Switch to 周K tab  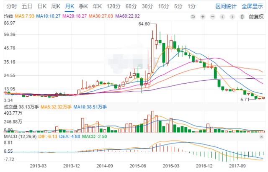point(56,7)
